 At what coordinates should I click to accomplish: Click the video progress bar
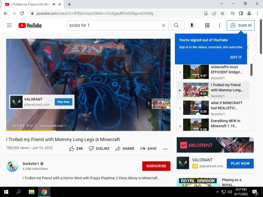(x=88, y=131)
